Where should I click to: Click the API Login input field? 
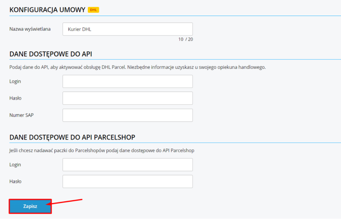pos(127,82)
